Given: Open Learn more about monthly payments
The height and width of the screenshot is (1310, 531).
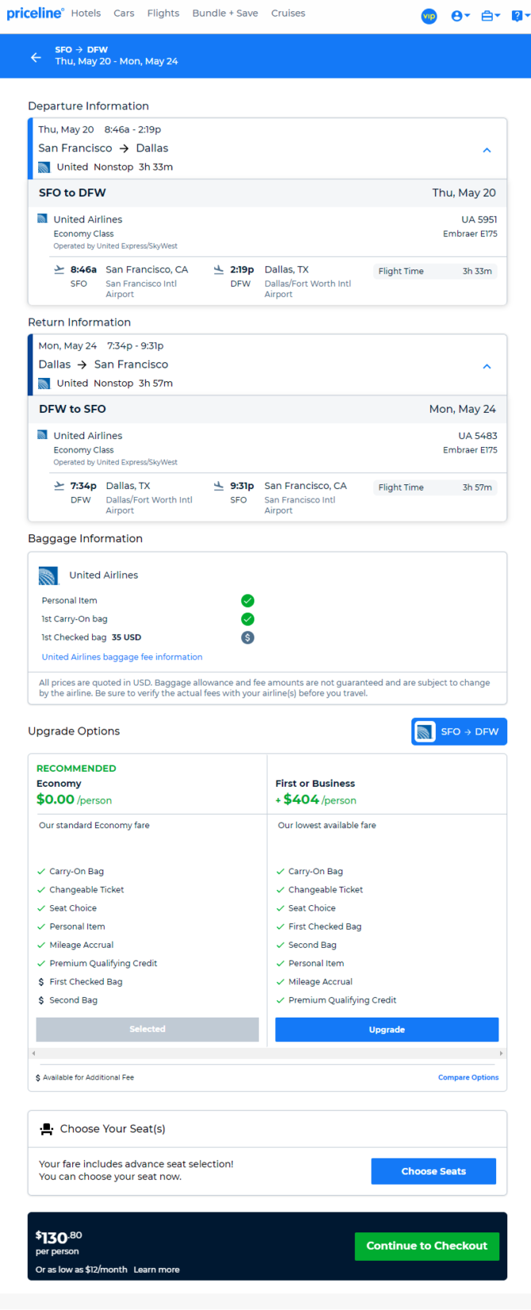Looking at the screenshot, I should click(x=156, y=1270).
